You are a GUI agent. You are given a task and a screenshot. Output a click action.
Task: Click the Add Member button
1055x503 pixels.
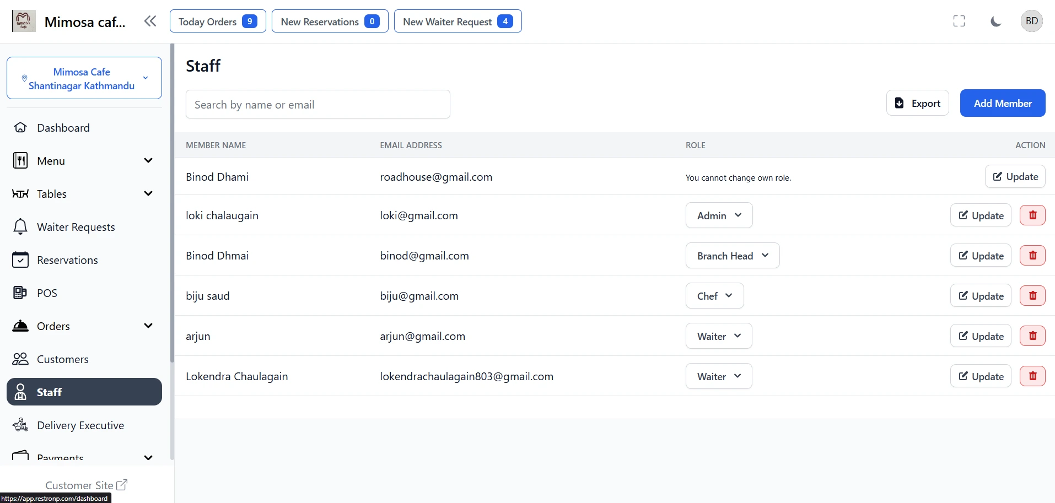[x=1002, y=104]
